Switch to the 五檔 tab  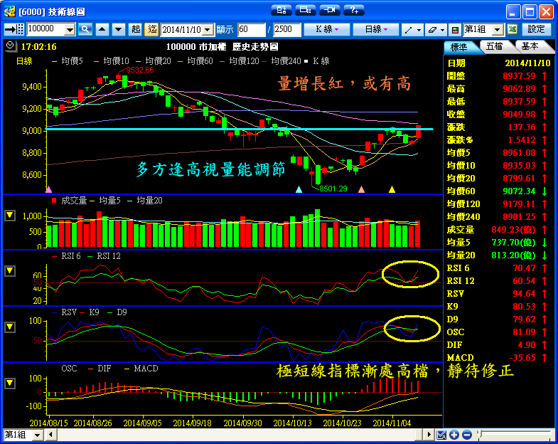pyautogui.click(x=494, y=46)
